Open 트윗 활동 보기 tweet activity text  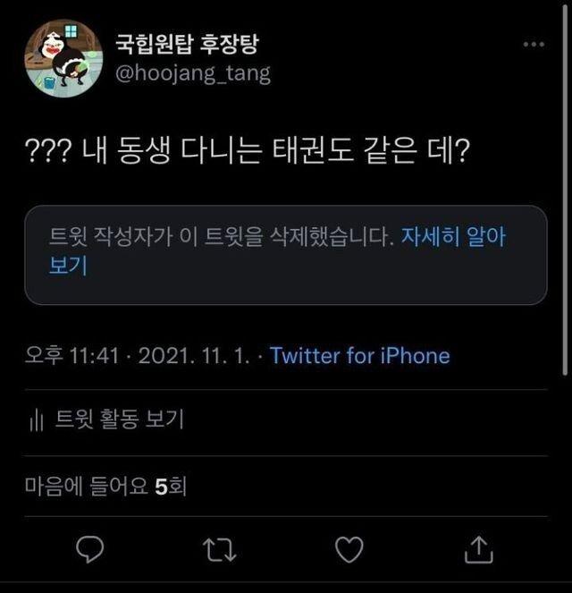tap(119, 418)
